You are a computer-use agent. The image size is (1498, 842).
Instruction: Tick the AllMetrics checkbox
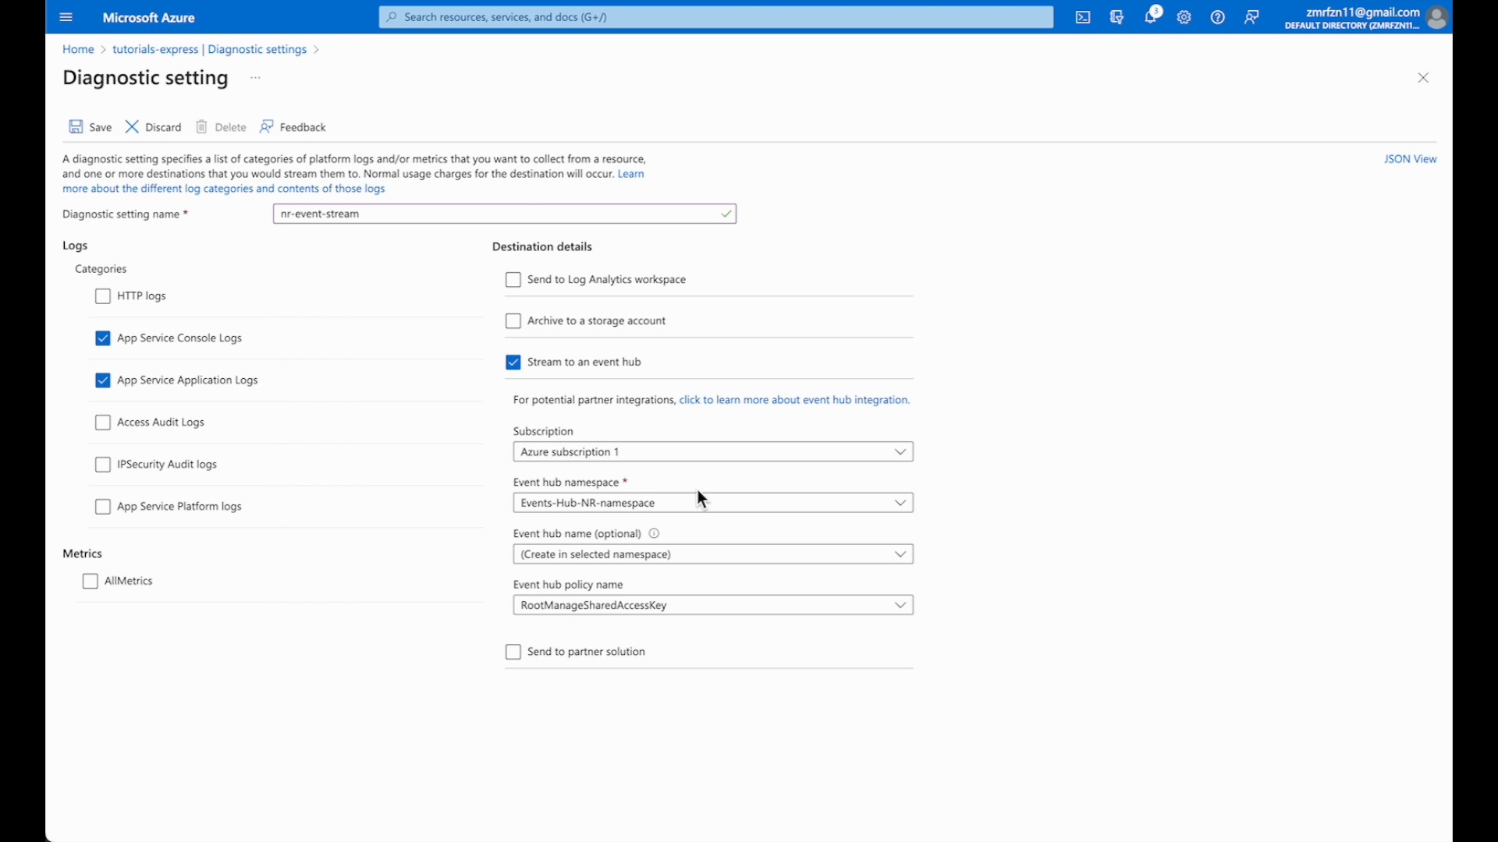pyautogui.click(x=91, y=582)
